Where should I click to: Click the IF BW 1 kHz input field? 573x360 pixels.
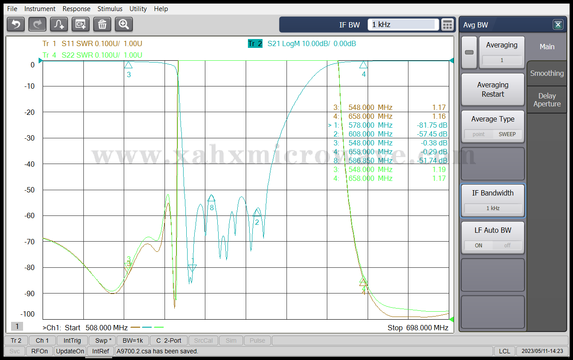pyautogui.click(x=403, y=25)
